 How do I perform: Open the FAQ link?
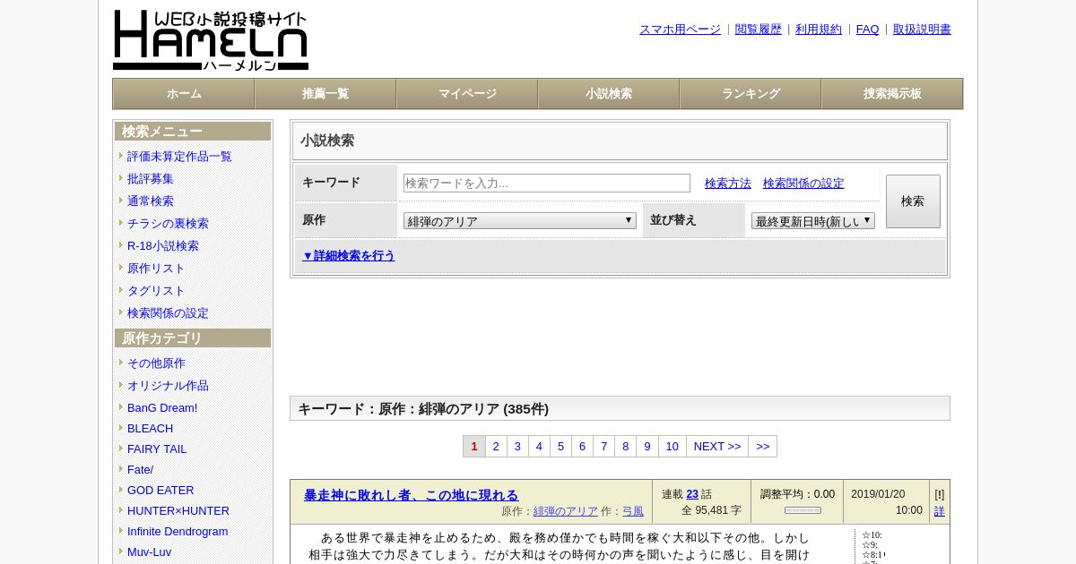(868, 29)
